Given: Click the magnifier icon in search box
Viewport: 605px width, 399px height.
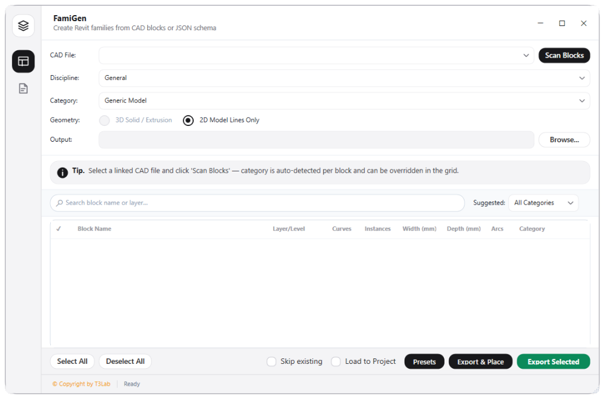Looking at the screenshot, I should pos(59,203).
